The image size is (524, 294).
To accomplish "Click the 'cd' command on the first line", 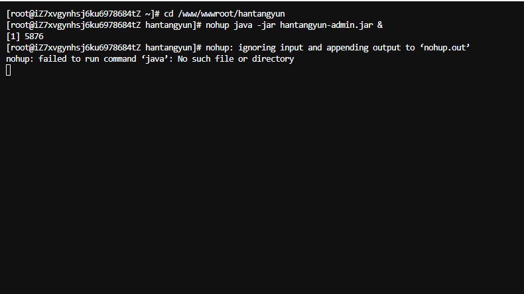I will pos(168,14).
